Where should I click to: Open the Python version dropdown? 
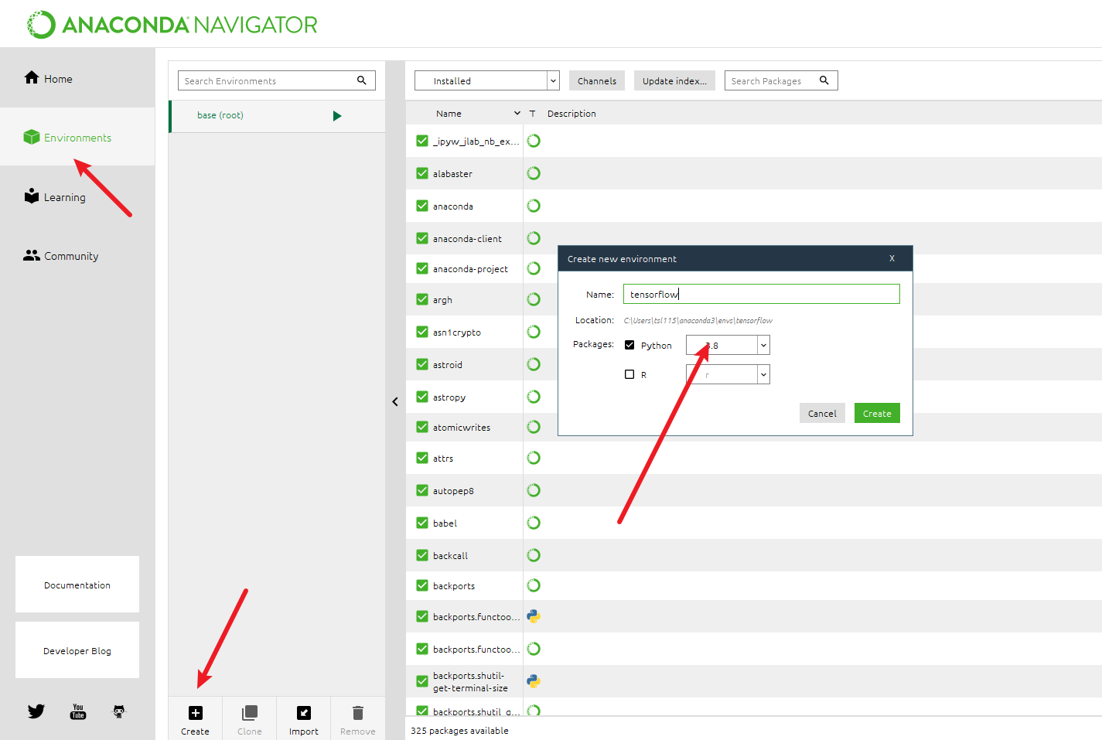click(x=763, y=345)
